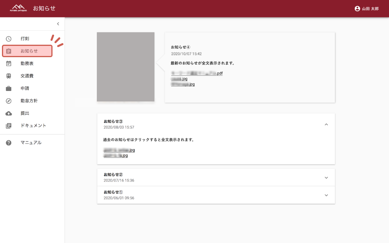
Task: Click the calendar icon for 勤務表
Action: [9, 63]
